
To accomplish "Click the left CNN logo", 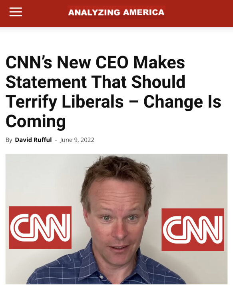I will [40, 228].
